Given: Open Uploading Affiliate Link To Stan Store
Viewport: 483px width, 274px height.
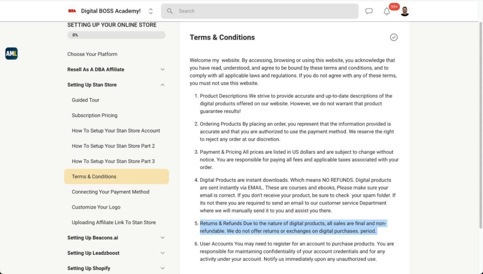Looking at the screenshot, I should [x=114, y=222].
